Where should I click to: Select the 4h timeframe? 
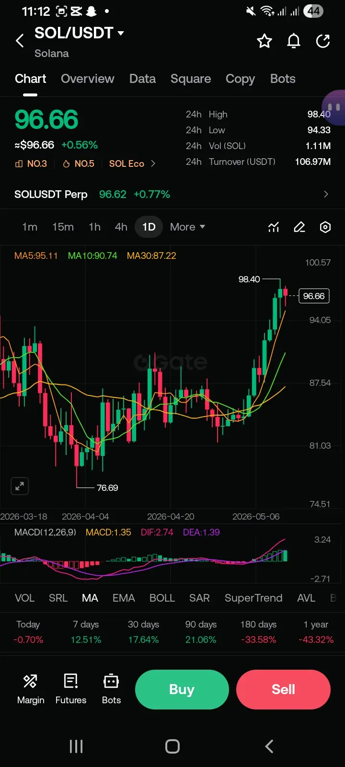[x=121, y=227]
